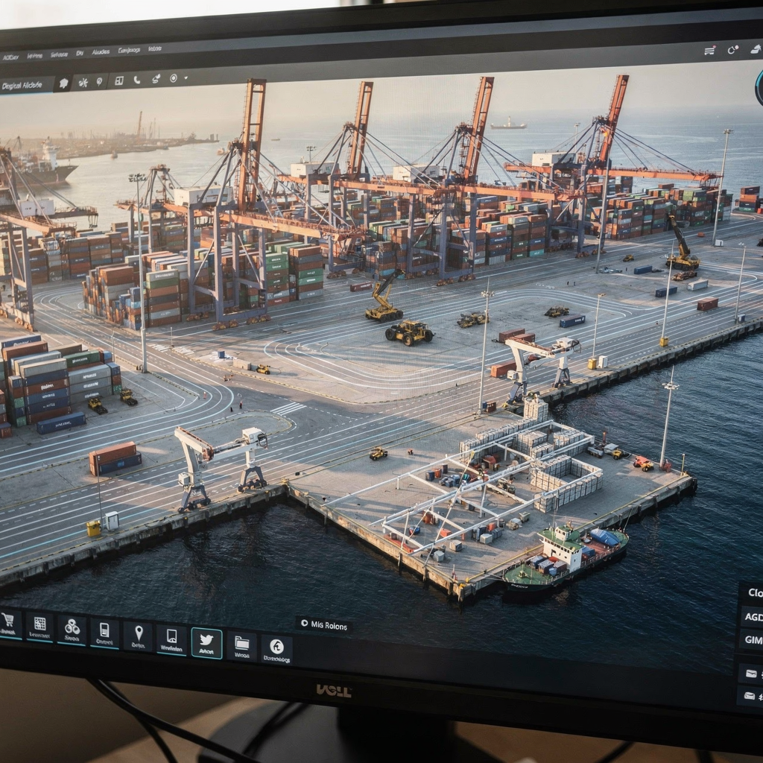Viewport: 763px width, 763px height.
Task: Click the cloud sync icon at top right
Action: pyautogui.click(x=756, y=49)
